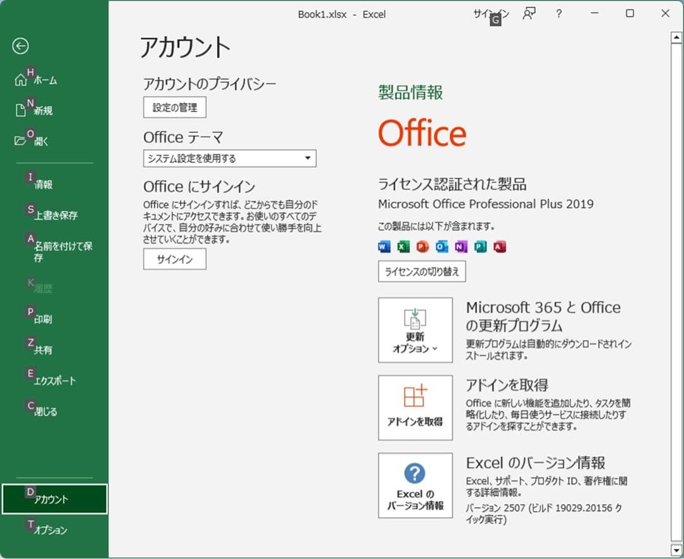Click the Outlook icon in the included apps
684x559 pixels.
point(440,247)
